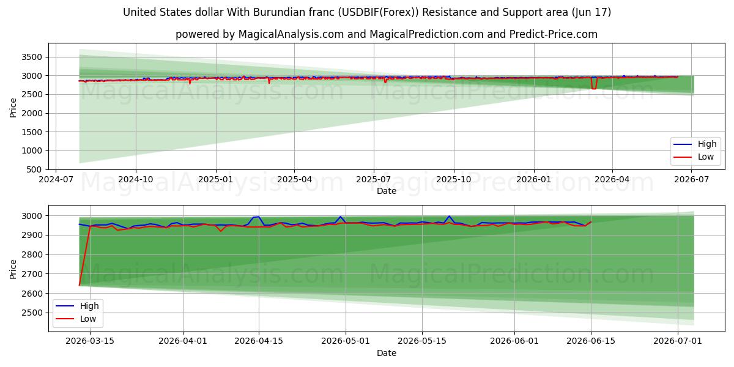734x367 pixels.
Task: Click the 2026-07-01 date tick label
Action: tap(677, 342)
